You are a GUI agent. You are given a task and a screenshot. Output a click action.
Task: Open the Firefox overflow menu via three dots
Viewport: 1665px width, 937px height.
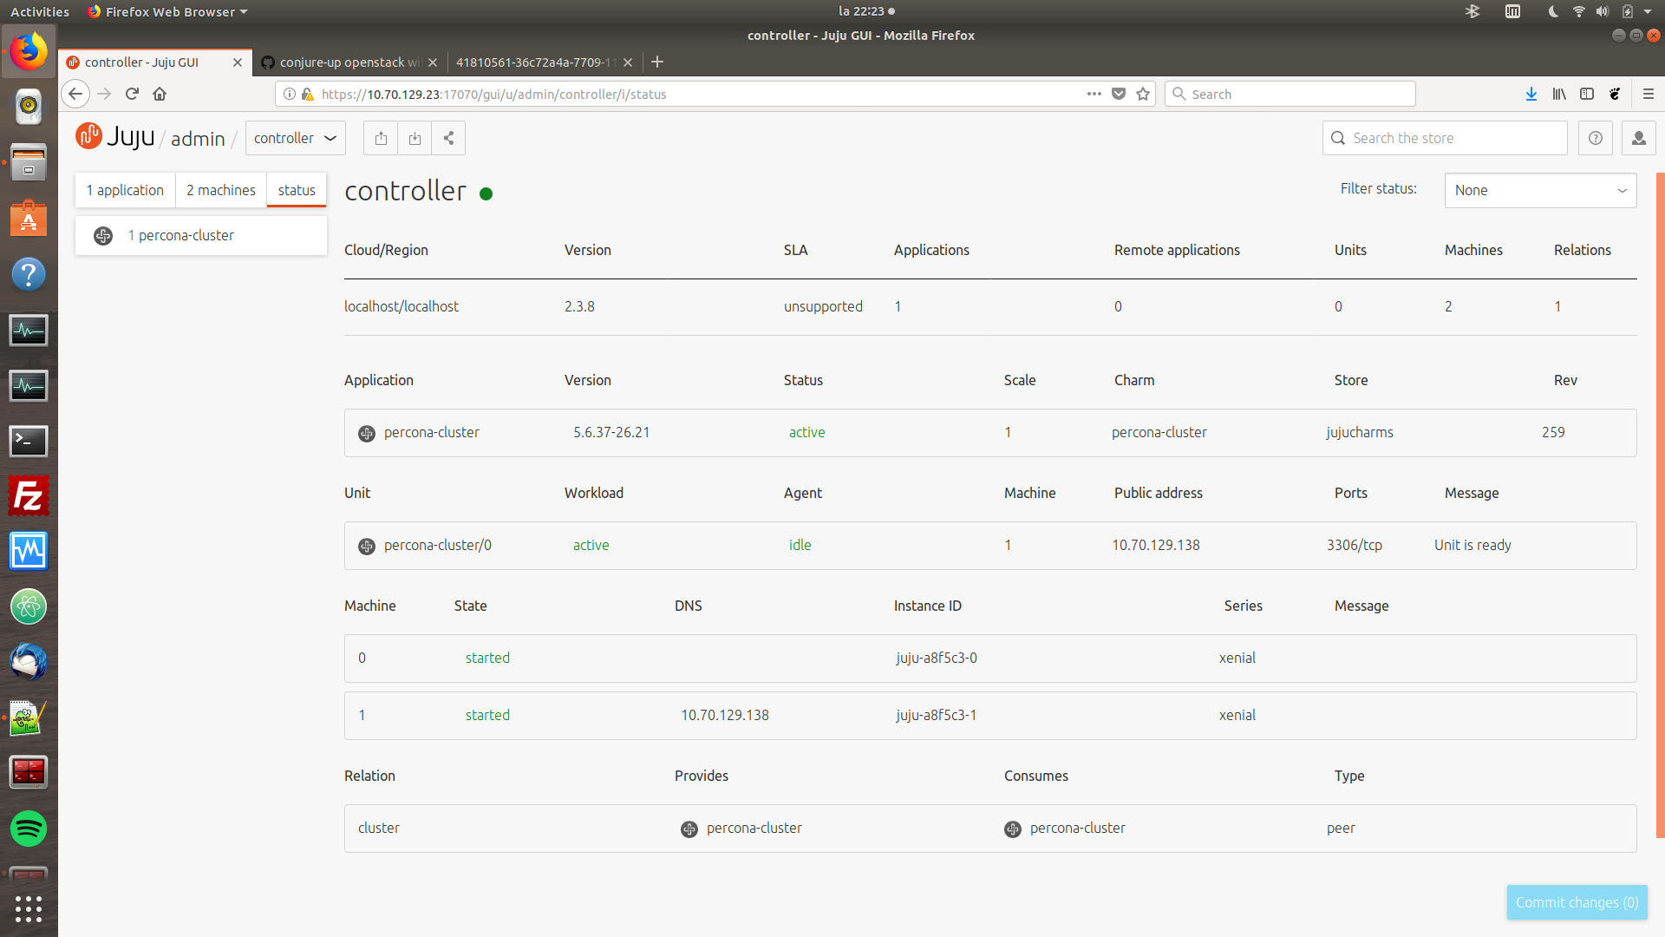pyautogui.click(x=1094, y=94)
